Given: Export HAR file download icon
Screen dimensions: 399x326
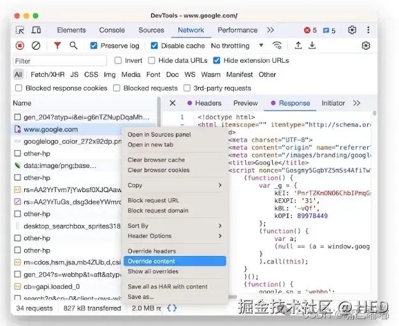Looking at the screenshot, I should (x=312, y=45).
